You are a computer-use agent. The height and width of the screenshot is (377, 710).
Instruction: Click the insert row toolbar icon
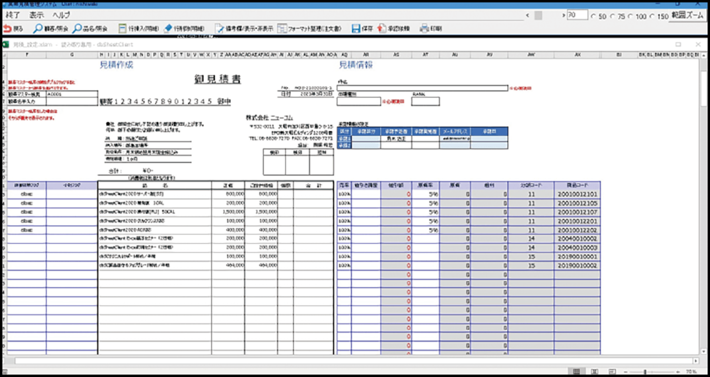[123, 28]
